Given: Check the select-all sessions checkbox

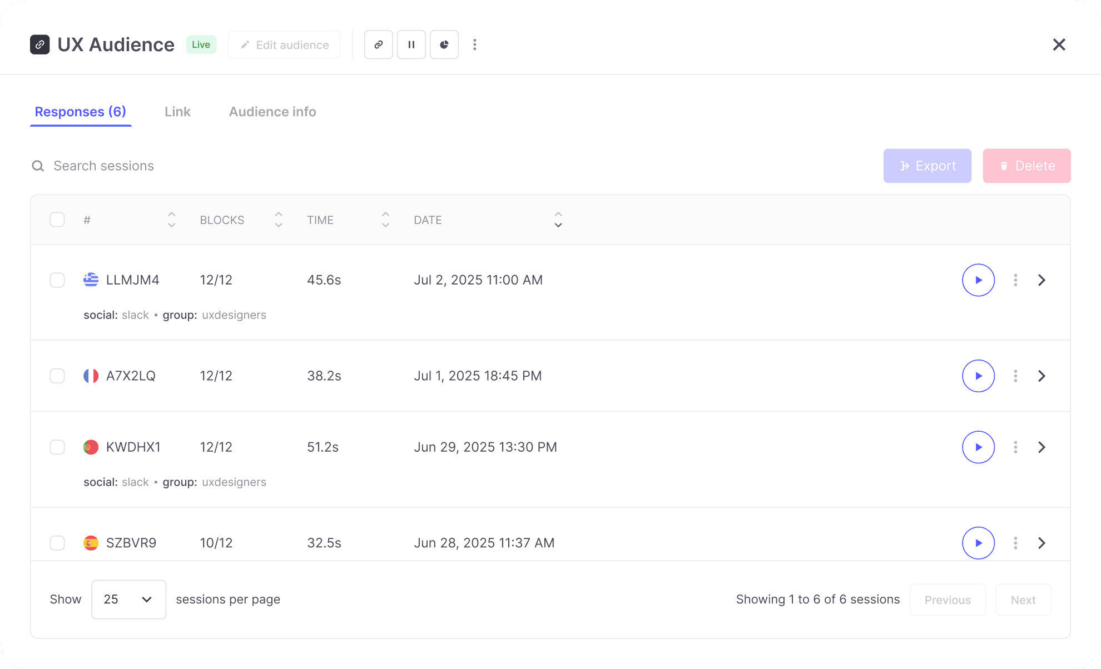Looking at the screenshot, I should (x=57, y=220).
